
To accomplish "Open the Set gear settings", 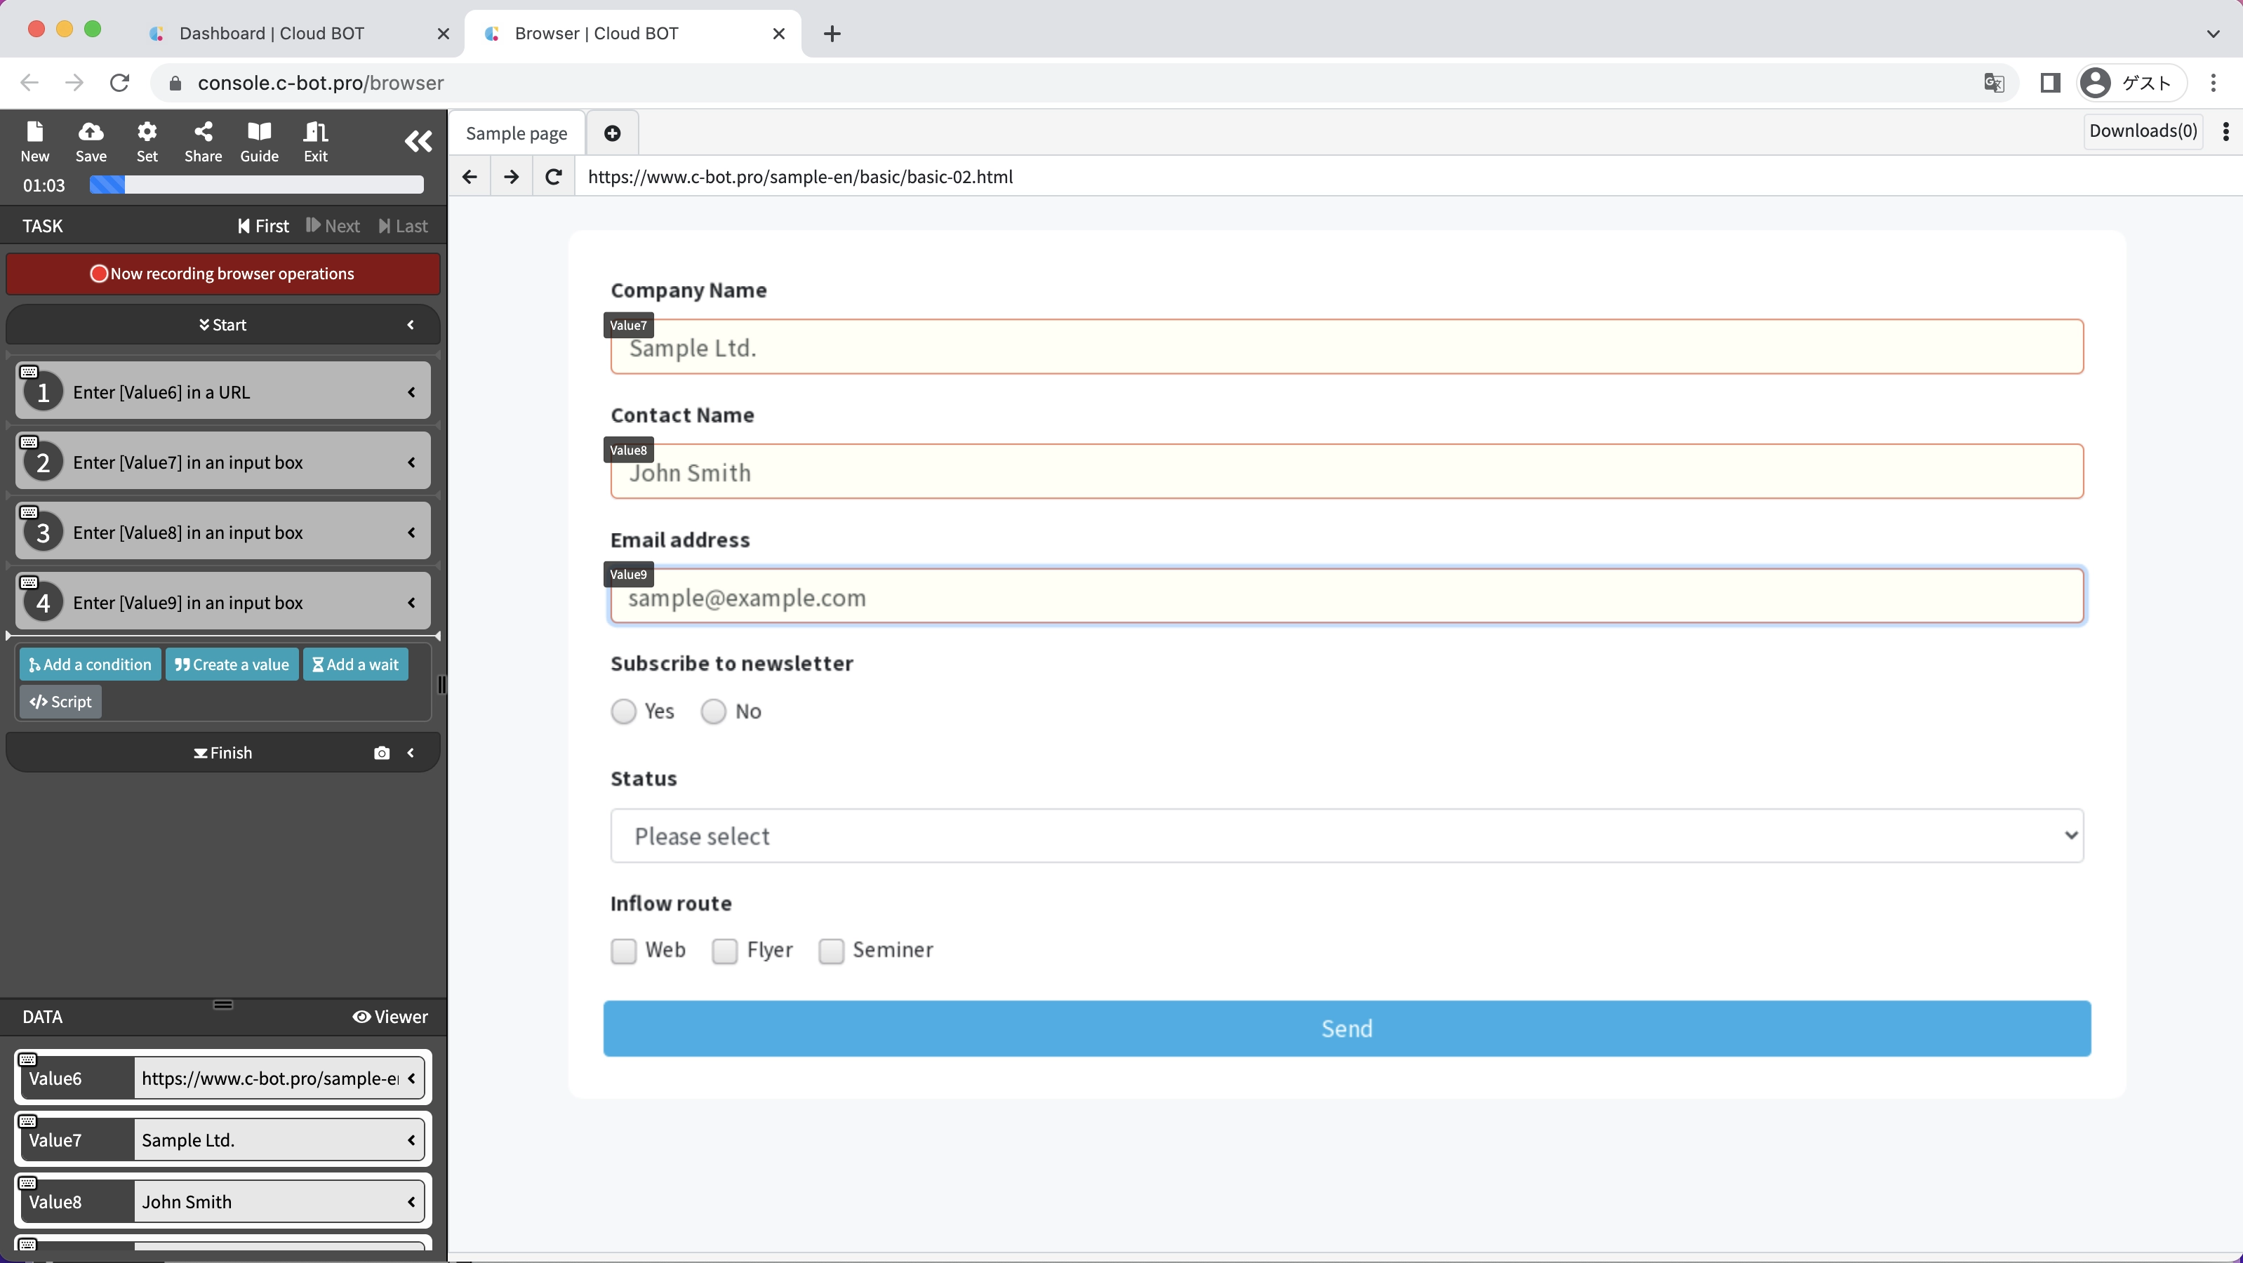I will click(147, 133).
